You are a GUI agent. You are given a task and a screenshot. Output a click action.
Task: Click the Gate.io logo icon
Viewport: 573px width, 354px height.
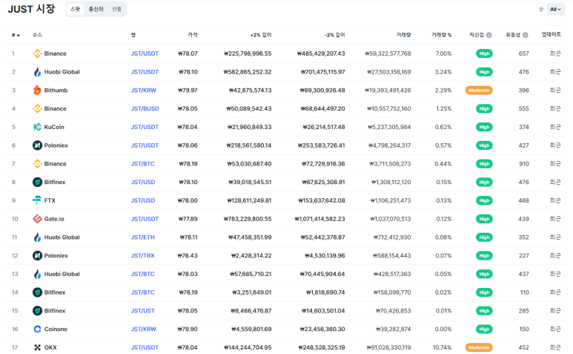(37, 219)
